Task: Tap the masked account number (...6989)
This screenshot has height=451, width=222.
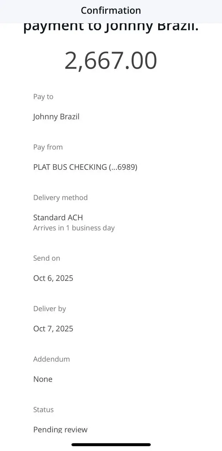Action: [x=123, y=167]
